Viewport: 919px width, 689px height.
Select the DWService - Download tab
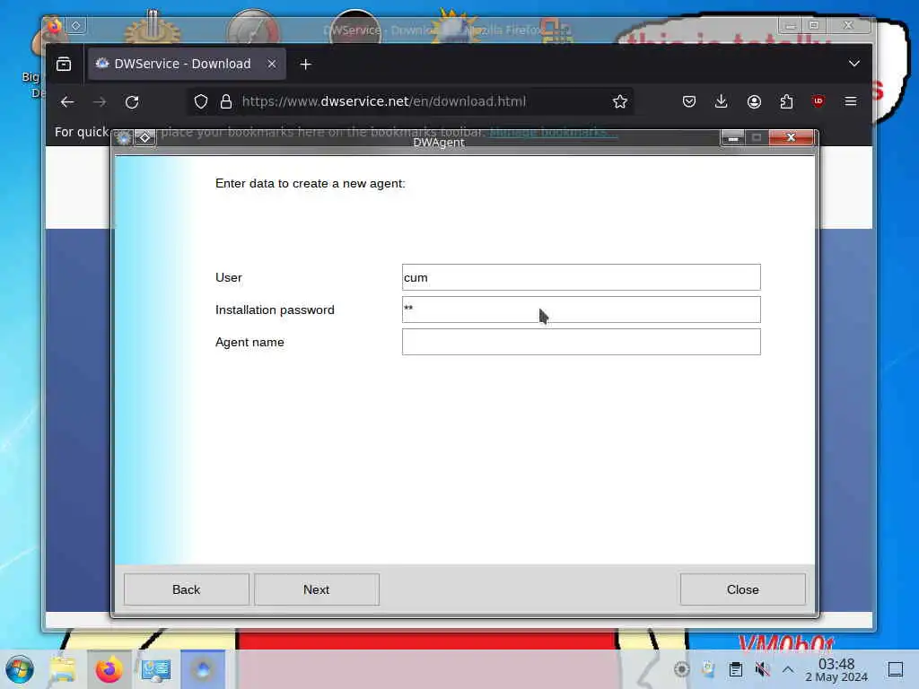click(187, 64)
